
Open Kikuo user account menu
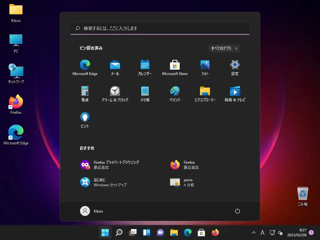click(92, 211)
